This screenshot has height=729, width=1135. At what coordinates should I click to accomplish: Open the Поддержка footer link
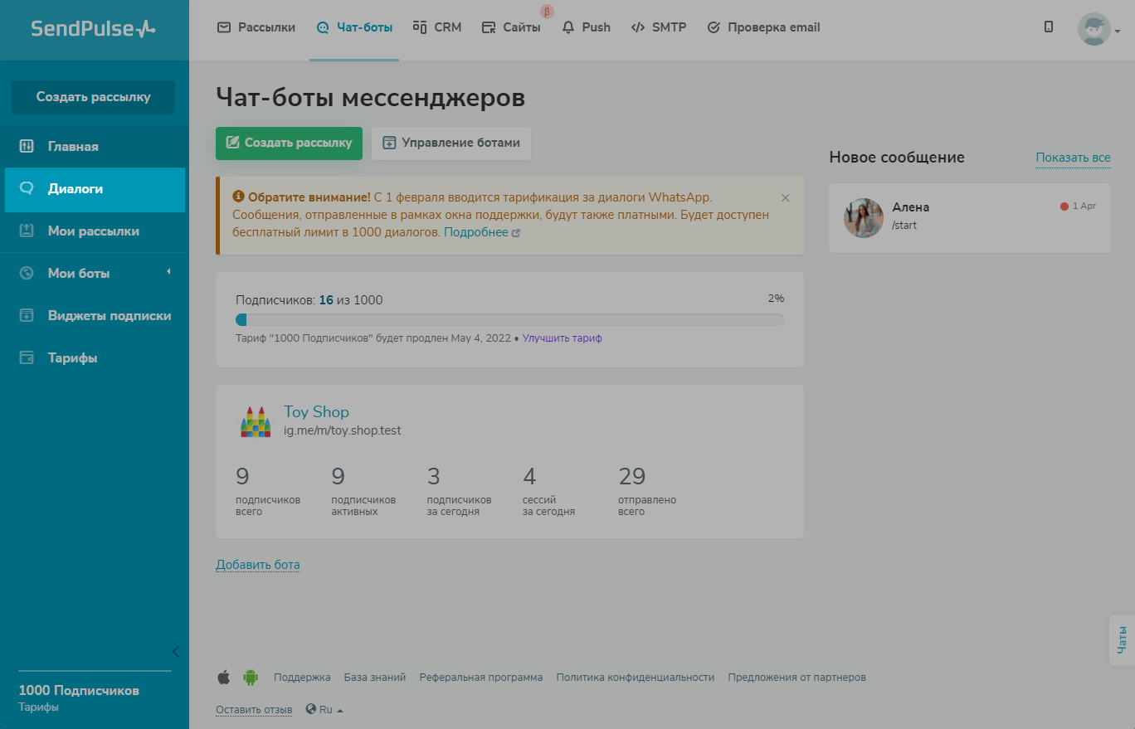[x=302, y=678]
